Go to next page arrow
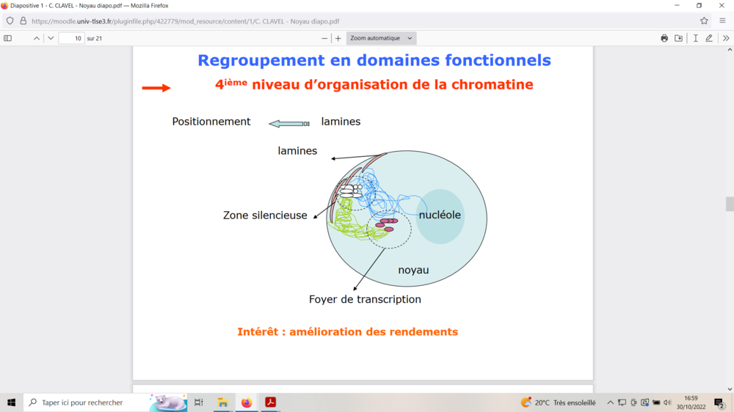 click(51, 38)
